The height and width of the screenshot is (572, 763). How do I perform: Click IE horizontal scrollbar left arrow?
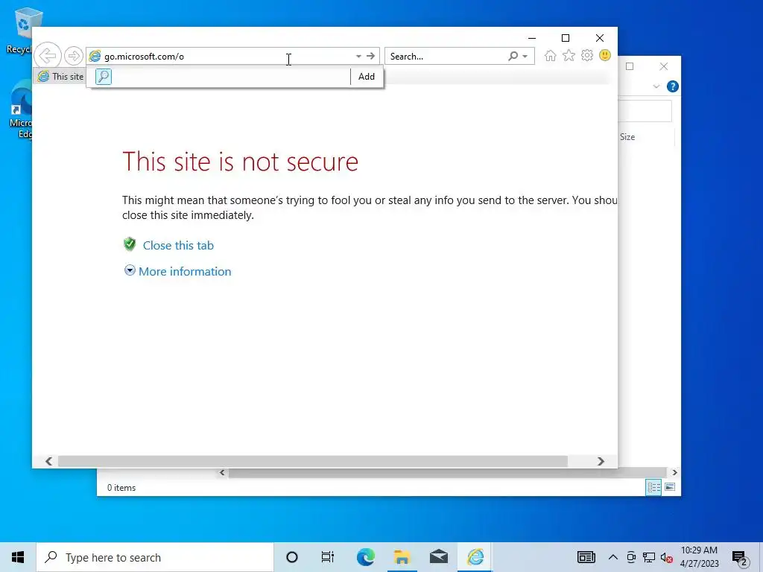coord(48,461)
